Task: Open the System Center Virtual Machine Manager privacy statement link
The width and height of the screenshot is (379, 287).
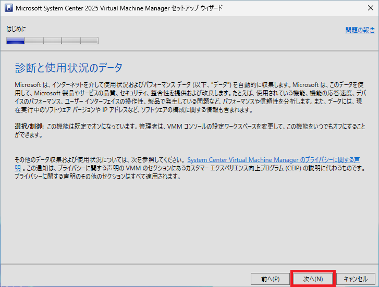Action: tap(273, 160)
